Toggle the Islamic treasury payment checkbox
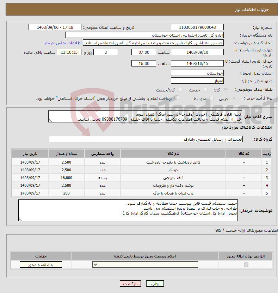This screenshot has width=278, height=293. [177, 98]
